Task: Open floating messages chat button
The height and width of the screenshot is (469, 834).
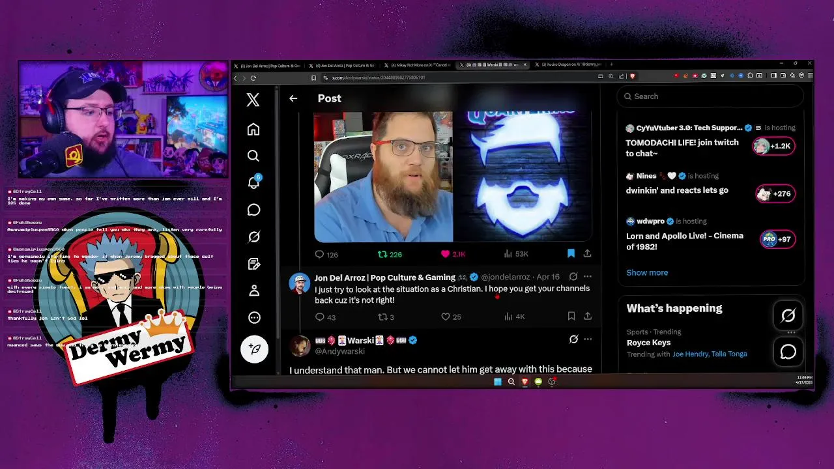Action: pos(788,352)
